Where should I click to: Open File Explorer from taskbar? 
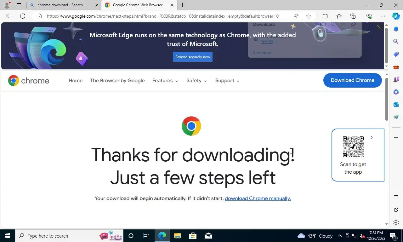177,236
